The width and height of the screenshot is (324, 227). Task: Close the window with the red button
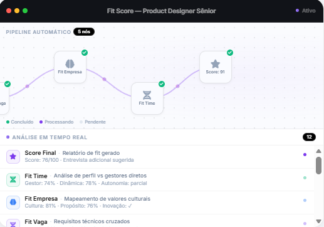9,11
